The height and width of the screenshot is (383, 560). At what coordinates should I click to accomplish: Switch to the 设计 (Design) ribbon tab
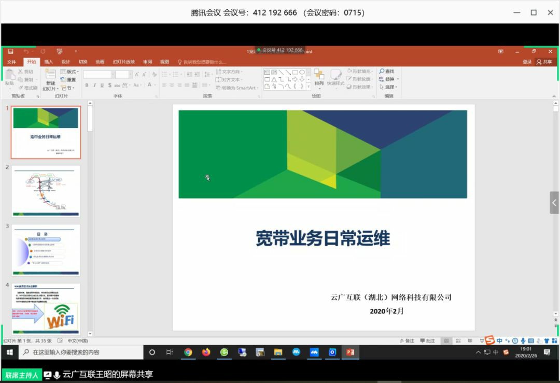click(65, 62)
